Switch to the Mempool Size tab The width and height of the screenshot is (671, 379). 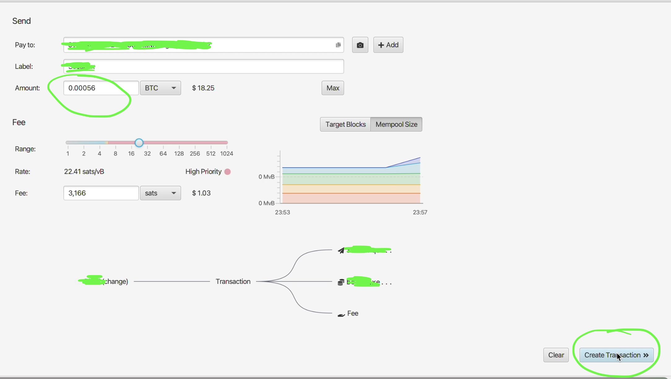(396, 124)
